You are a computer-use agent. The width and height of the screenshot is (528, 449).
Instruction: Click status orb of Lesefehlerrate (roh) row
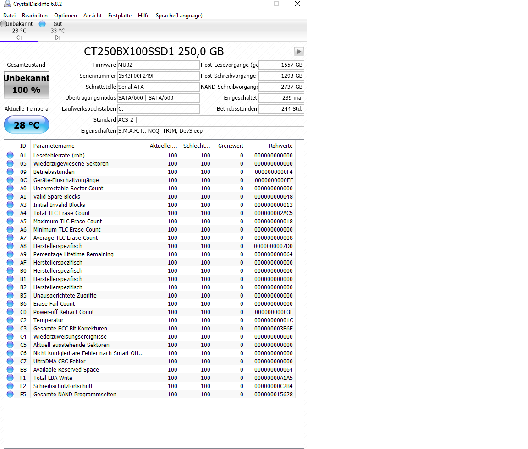(x=10, y=155)
